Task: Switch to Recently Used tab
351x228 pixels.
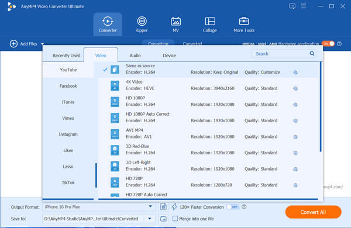Action: point(66,56)
